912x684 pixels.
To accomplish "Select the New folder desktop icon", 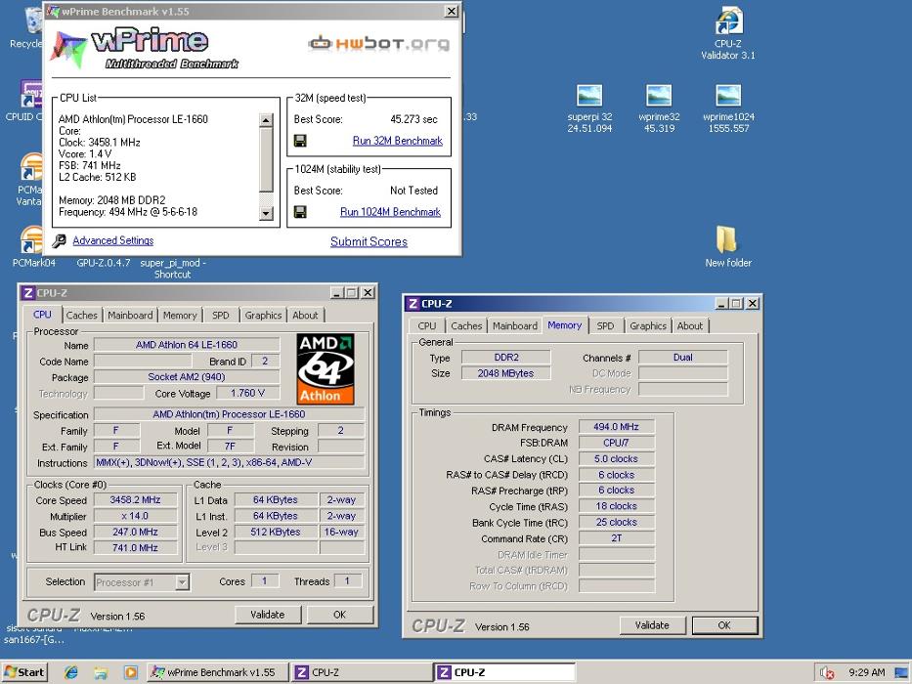I will pyautogui.click(x=727, y=239).
